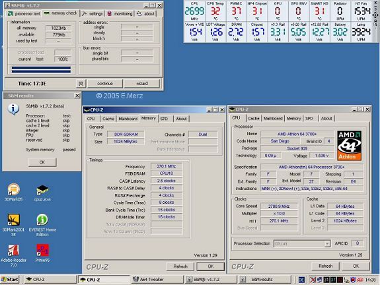Click the processor Name field AMD Athlon 64 3700+

click(297, 134)
